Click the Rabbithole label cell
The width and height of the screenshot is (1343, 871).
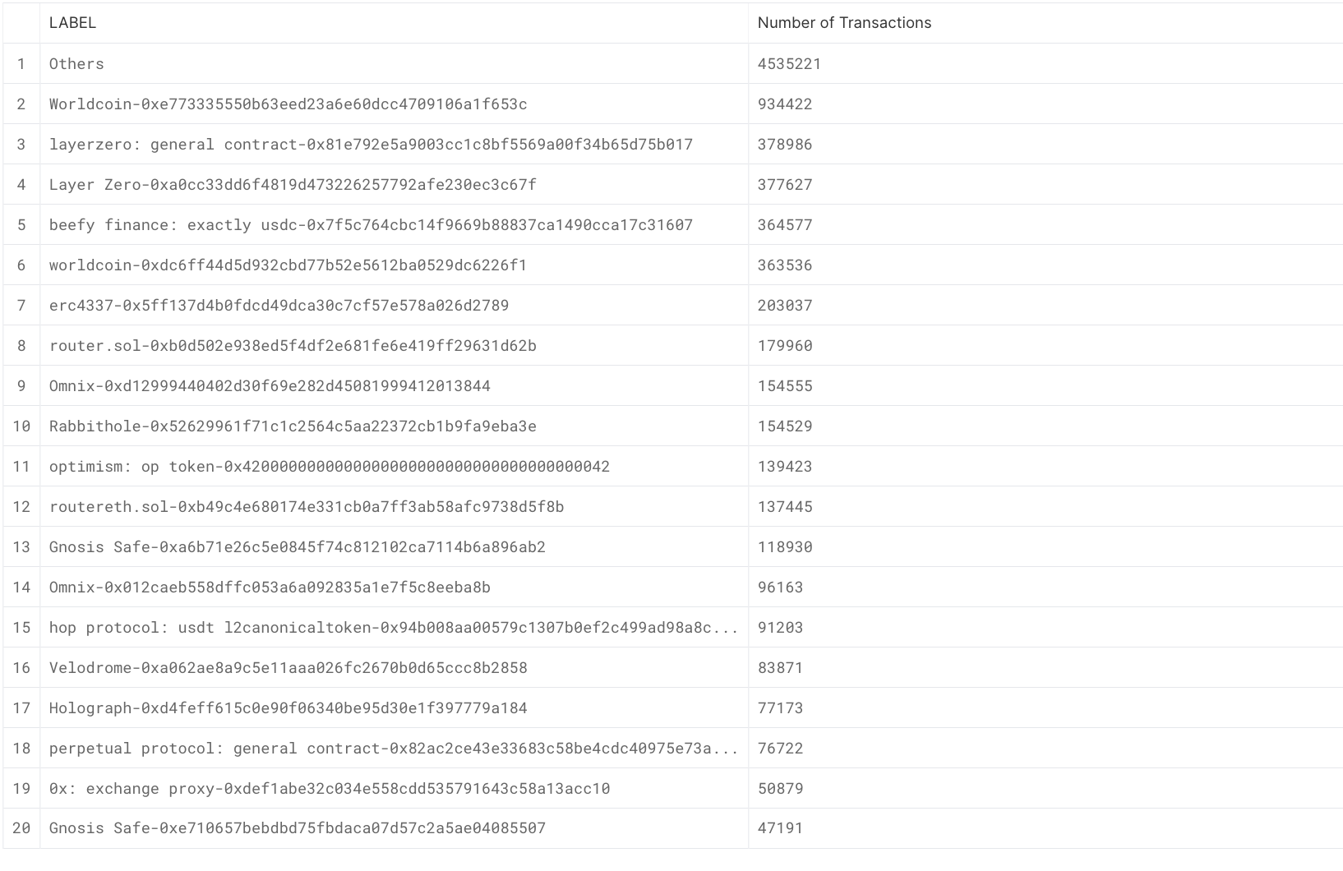tap(293, 426)
